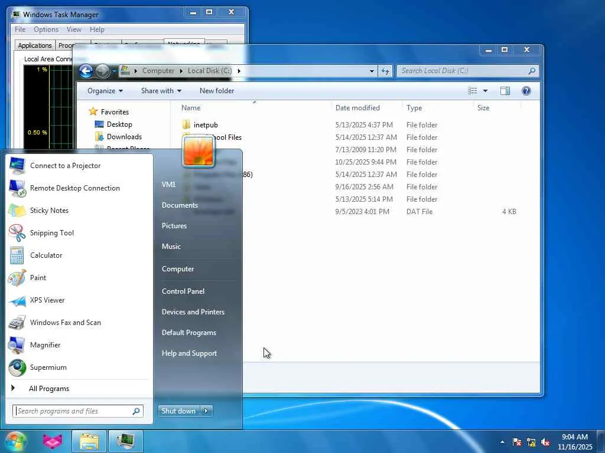Click the Shut down button
605x453 pixels.
[x=178, y=411]
